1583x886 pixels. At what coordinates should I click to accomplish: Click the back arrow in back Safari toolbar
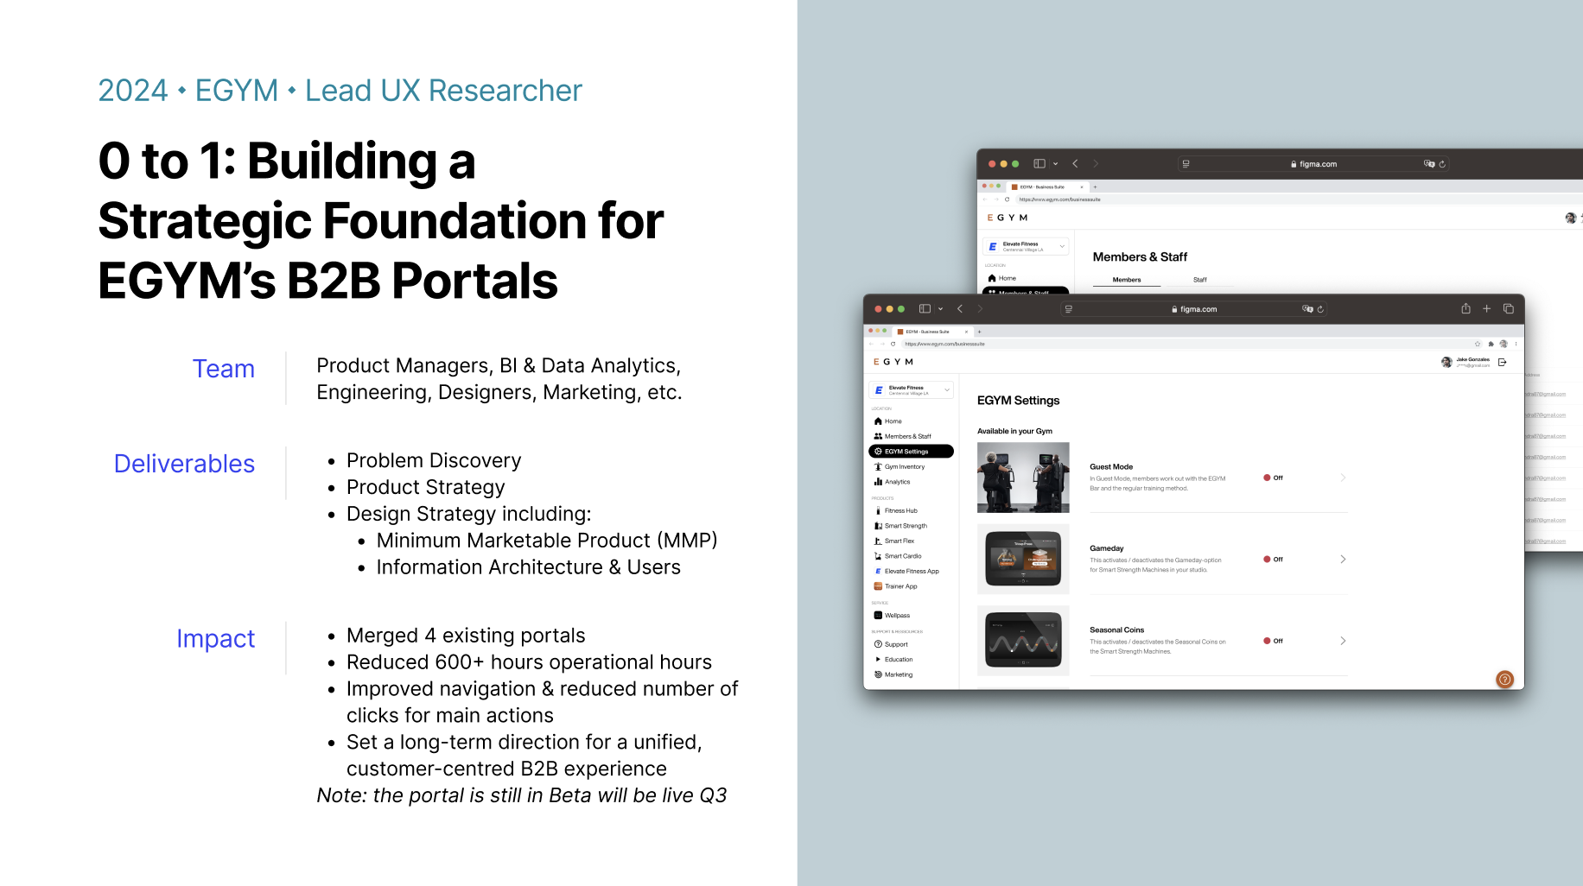1075,163
